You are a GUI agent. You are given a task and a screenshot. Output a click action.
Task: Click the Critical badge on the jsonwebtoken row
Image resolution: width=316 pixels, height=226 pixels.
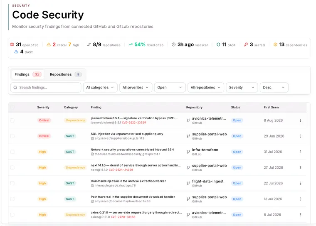coord(44,120)
